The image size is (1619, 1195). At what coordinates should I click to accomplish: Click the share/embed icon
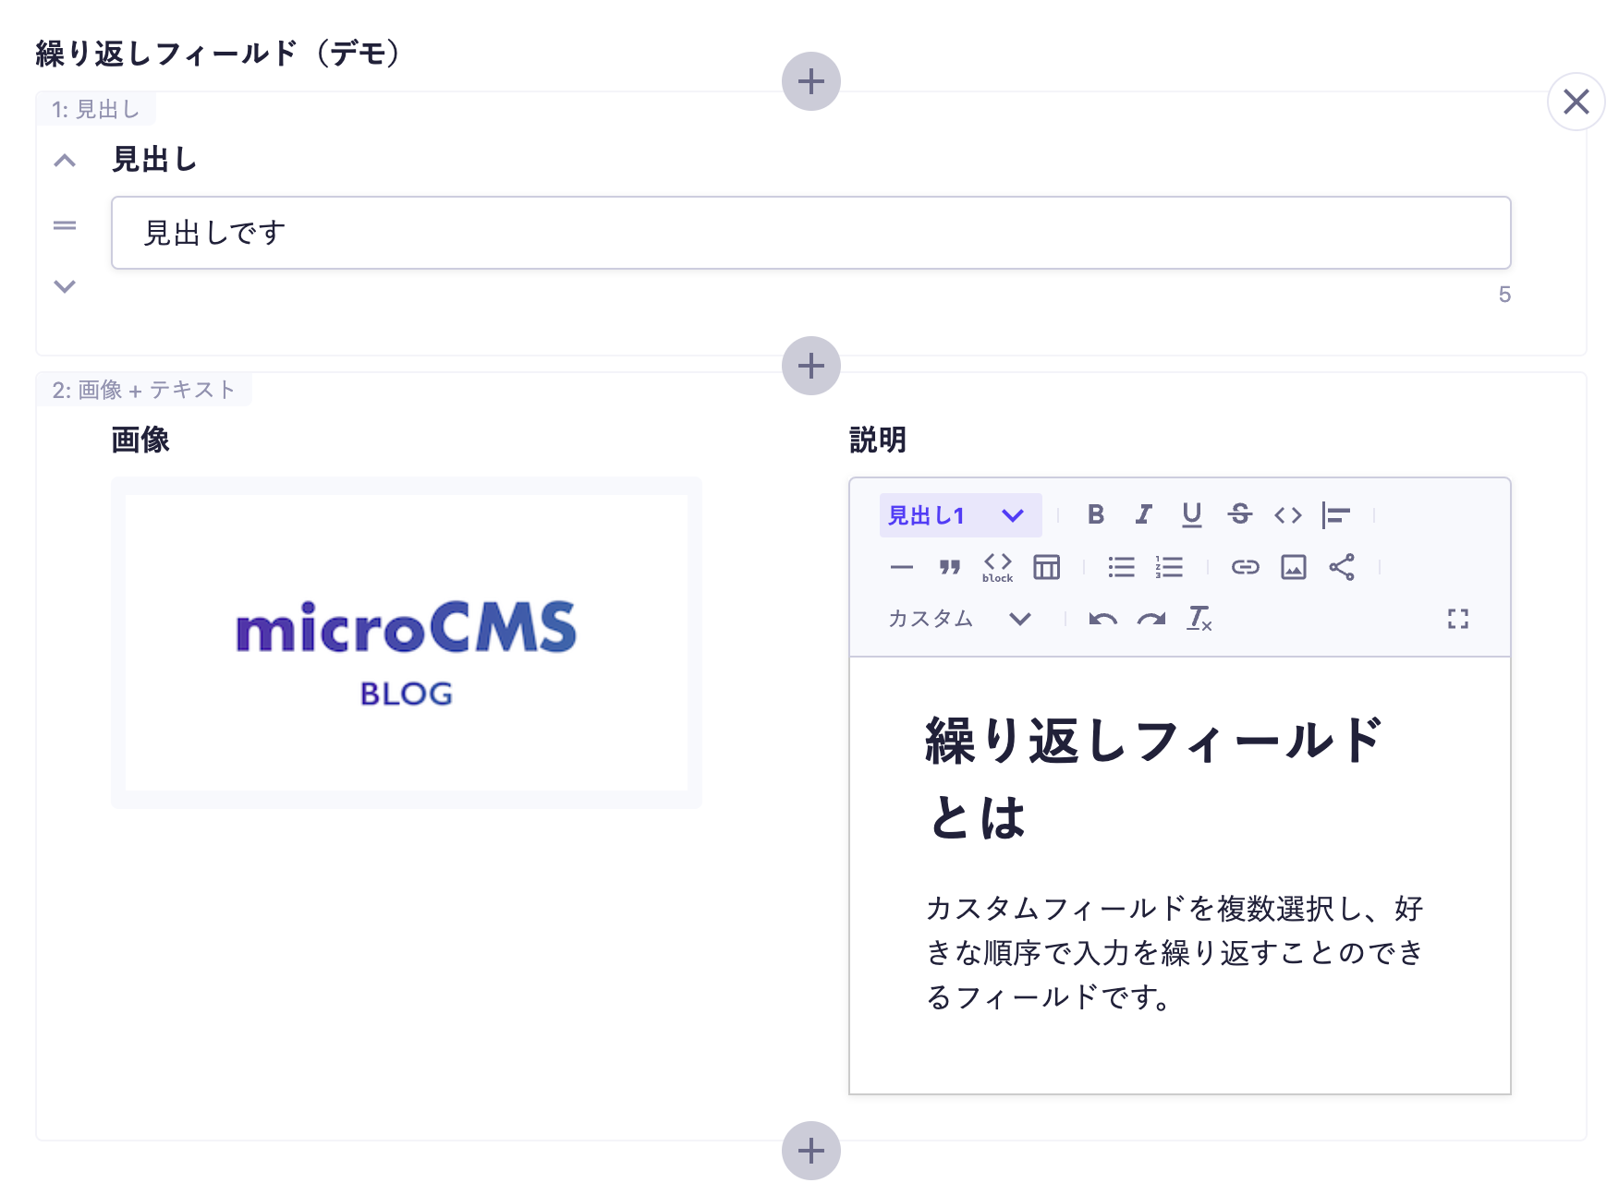[x=1342, y=567]
